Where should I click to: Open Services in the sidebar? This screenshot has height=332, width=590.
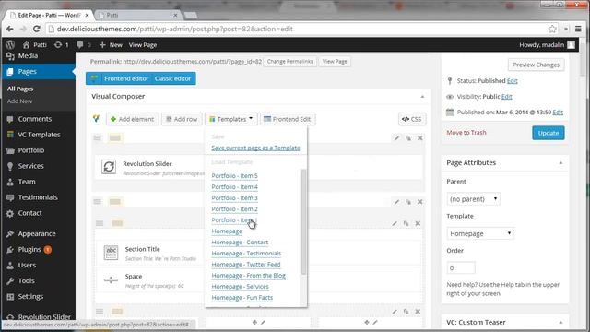(30, 166)
